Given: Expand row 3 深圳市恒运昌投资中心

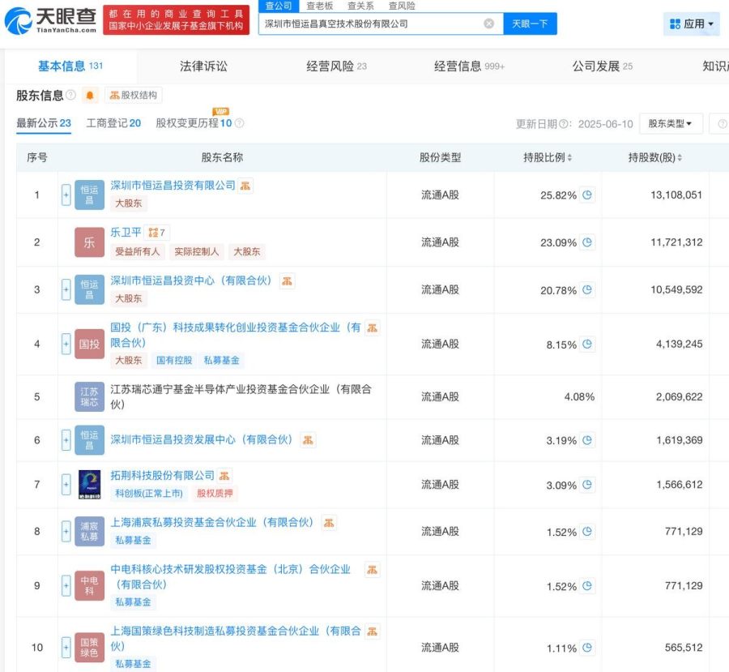Looking at the screenshot, I should [x=66, y=289].
